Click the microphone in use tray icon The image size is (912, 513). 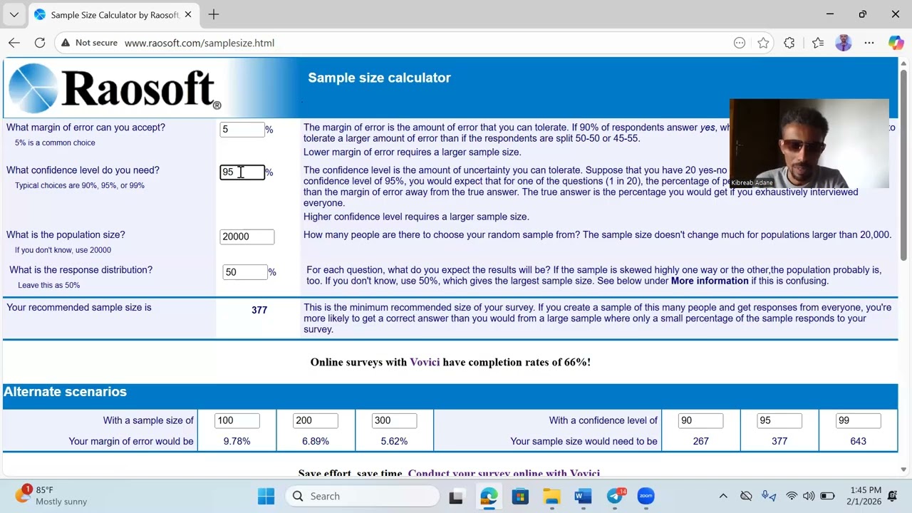coord(769,496)
